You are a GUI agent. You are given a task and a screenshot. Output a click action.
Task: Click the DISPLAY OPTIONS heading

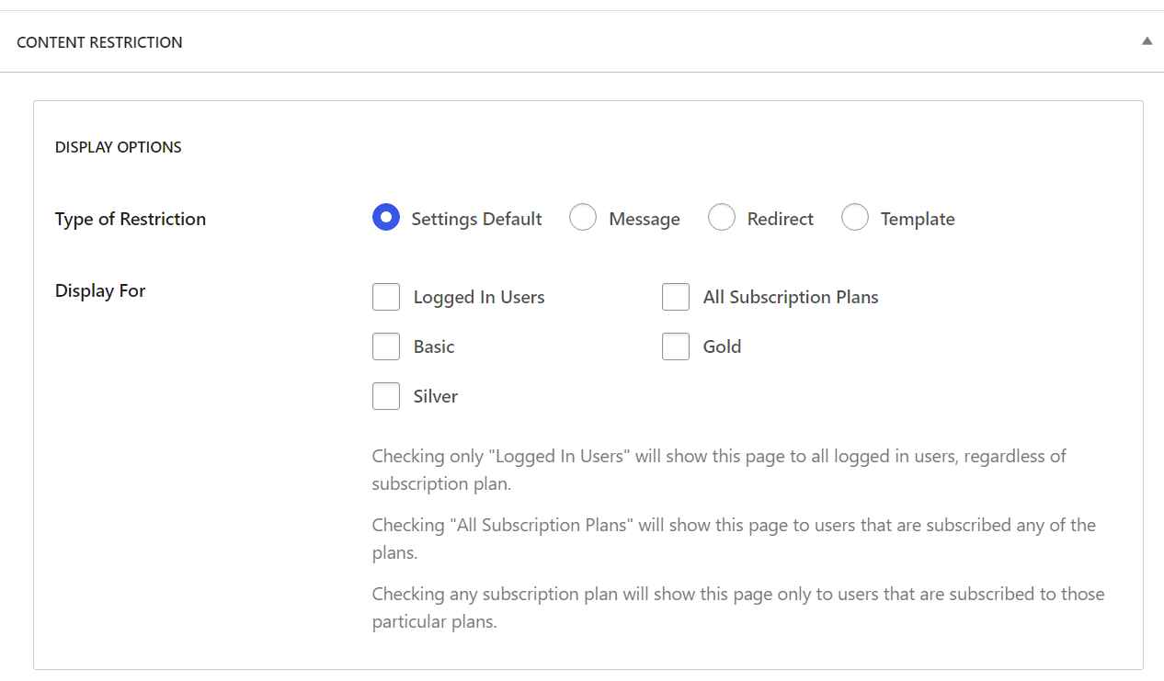tap(119, 147)
